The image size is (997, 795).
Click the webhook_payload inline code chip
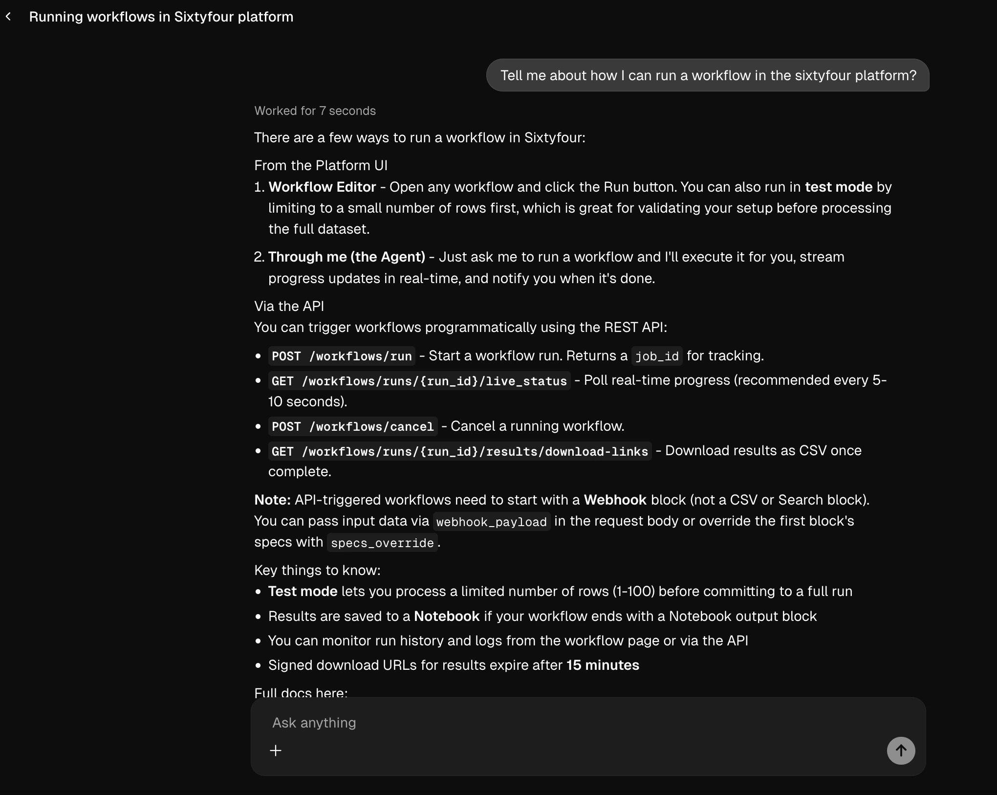click(x=491, y=522)
